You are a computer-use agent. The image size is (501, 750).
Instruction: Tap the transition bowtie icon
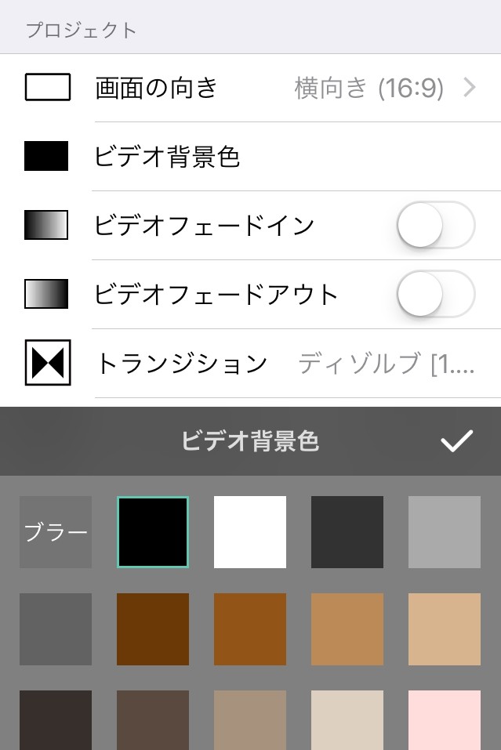tap(48, 363)
